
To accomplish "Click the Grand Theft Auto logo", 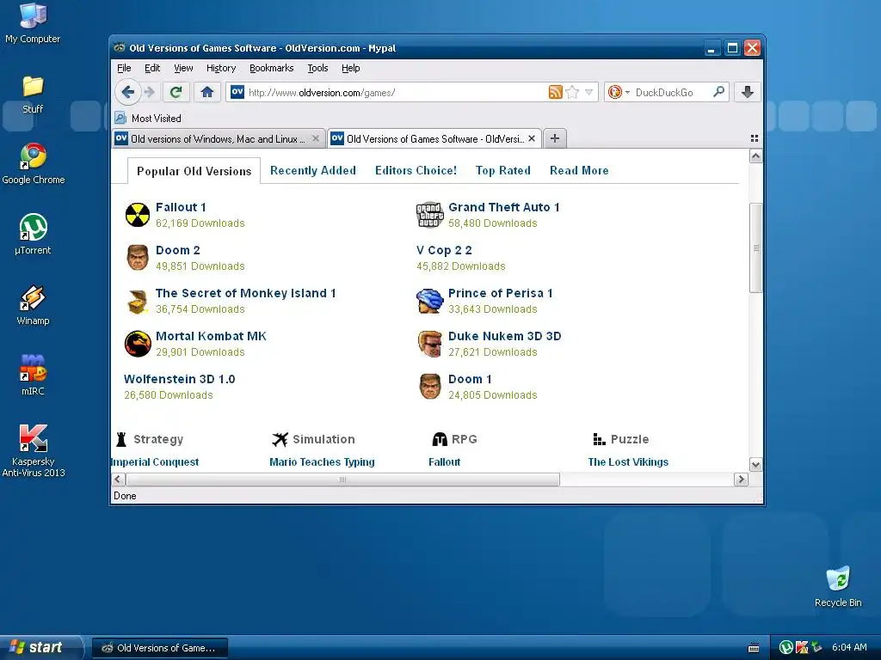I will click(x=430, y=214).
